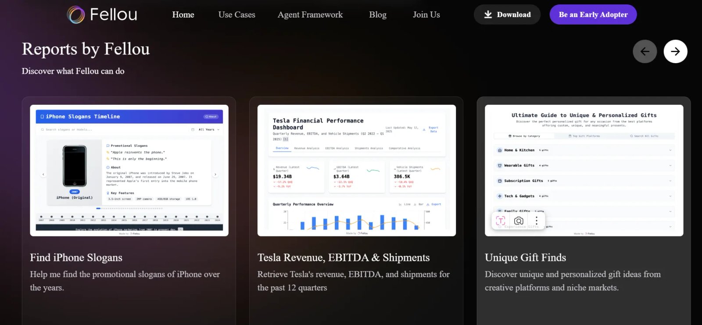Open the Join Us page
Image resolution: width=702 pixels, height=325 pixels.
pyautogui.click(x=426, y=14)
